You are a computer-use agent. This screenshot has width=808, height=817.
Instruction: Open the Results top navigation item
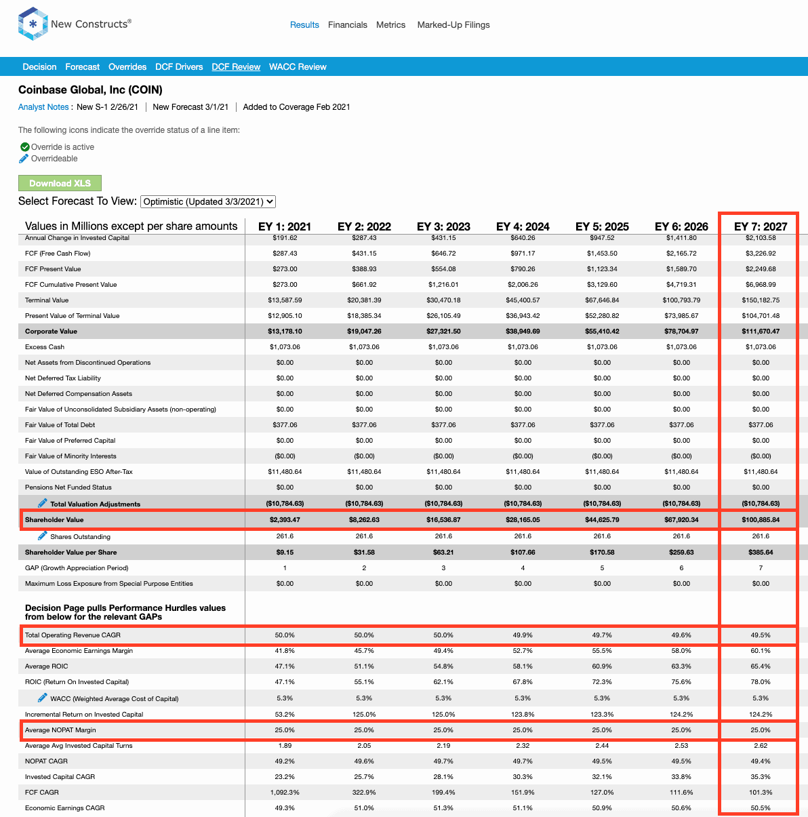(x=304, y=25)
